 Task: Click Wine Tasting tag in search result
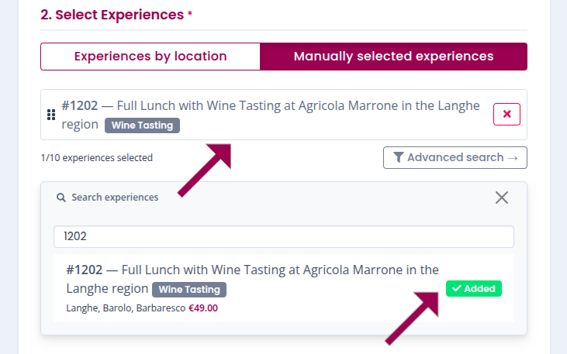tap(189, 290)
